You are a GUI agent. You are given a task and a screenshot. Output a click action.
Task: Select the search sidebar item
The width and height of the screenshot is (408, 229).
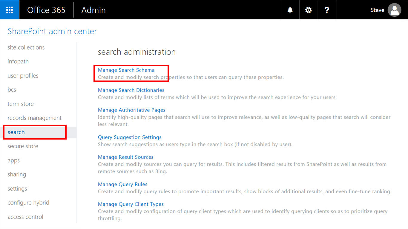pyautogui.click(x=16, y=132)
